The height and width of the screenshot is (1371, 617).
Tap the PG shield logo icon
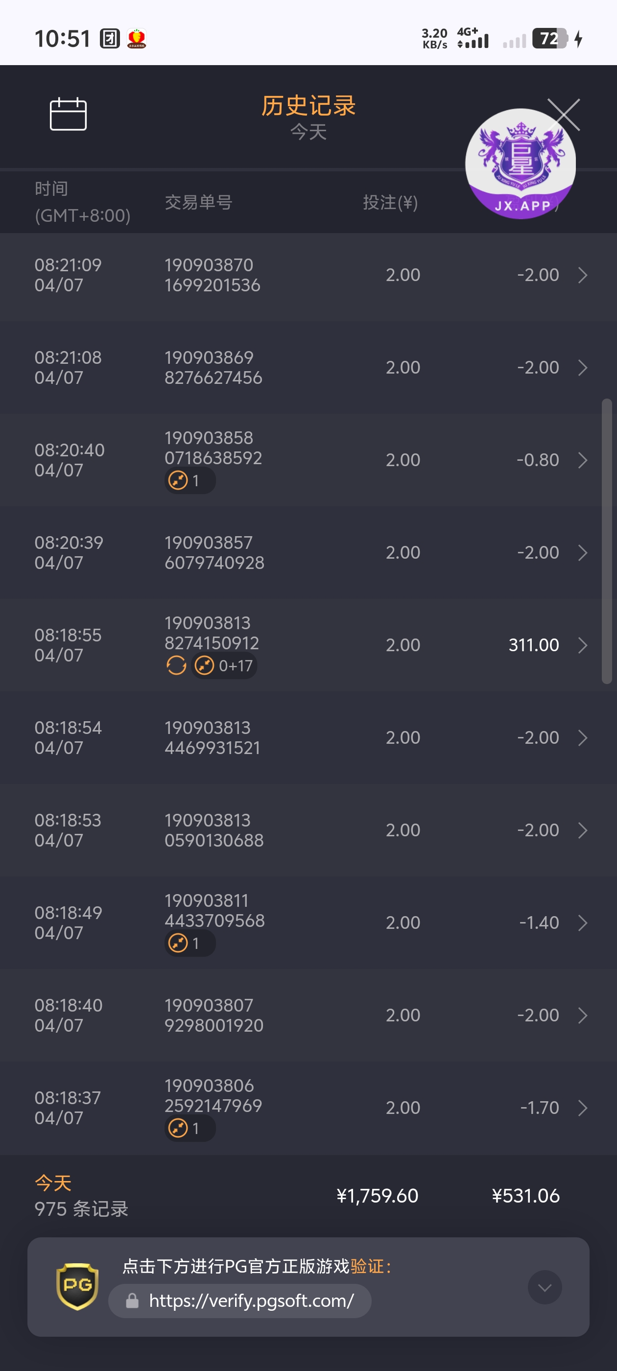click(x=77, y=1286)
